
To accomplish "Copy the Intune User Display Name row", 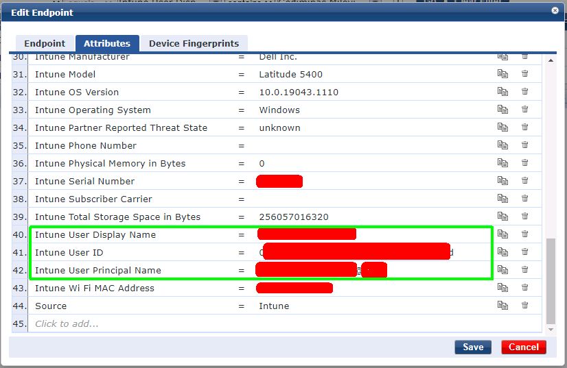I will (502, 234).
